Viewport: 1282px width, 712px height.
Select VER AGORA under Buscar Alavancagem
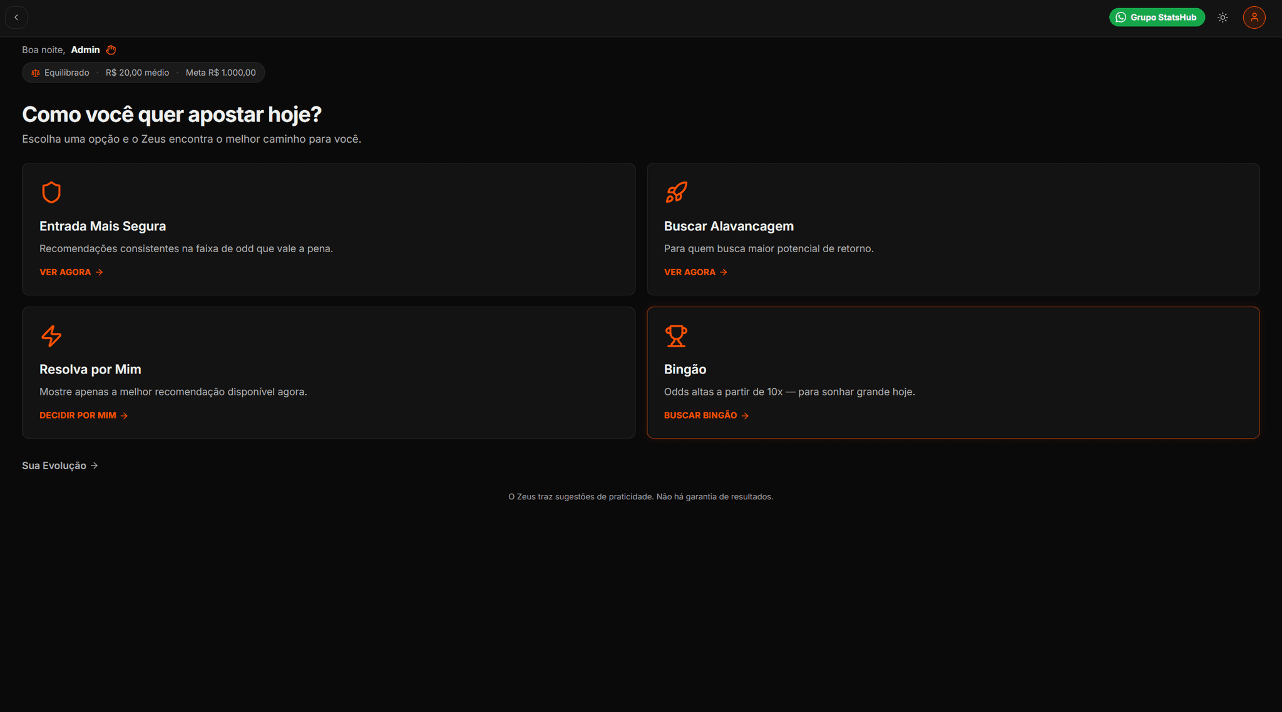[x=696, y=272]
